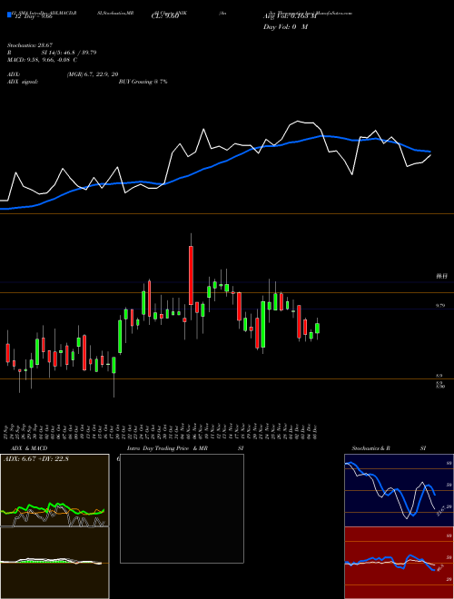Click the blue stochastics indicator chart

399,490
